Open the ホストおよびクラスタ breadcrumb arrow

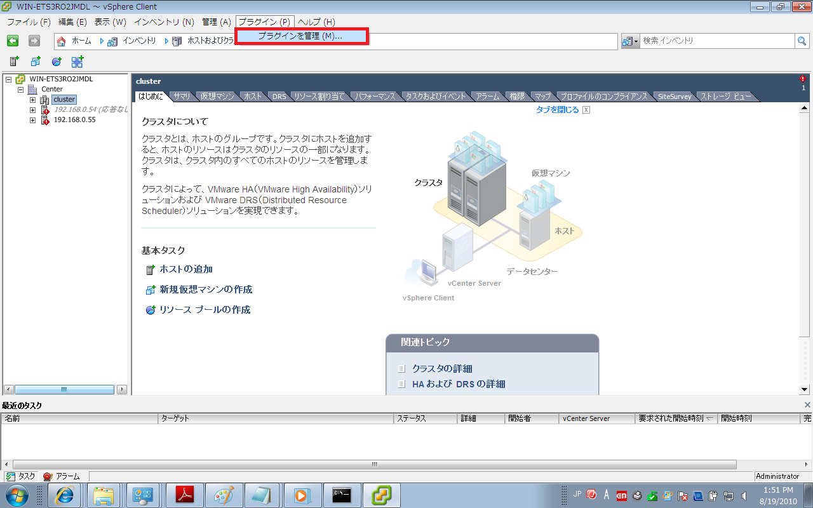tap(166, 41)
